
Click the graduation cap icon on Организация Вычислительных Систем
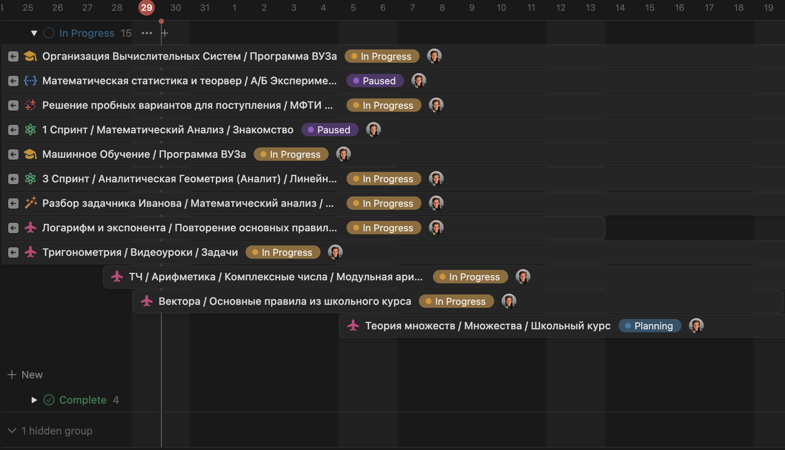pos(30,56)
